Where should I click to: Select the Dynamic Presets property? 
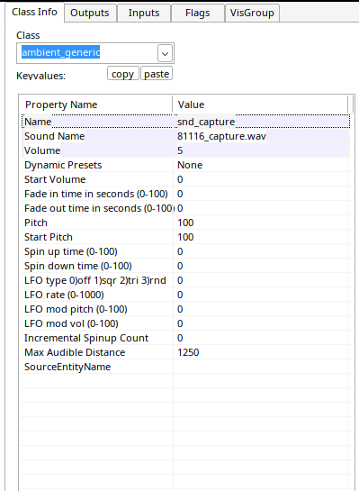point(98,165)
